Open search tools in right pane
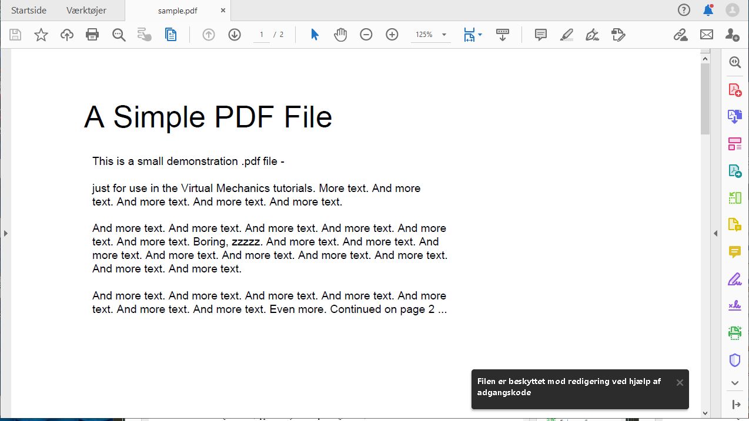This screenshot has width=749, height=421. click(x=735, y=62)
